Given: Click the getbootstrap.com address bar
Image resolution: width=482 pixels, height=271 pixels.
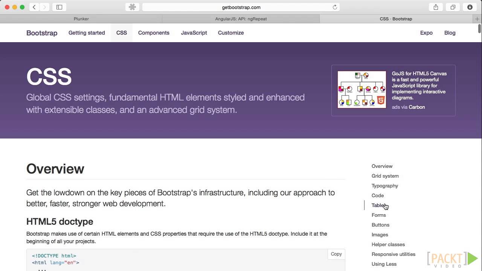Looking at the screenshot, I should [241, 7].
